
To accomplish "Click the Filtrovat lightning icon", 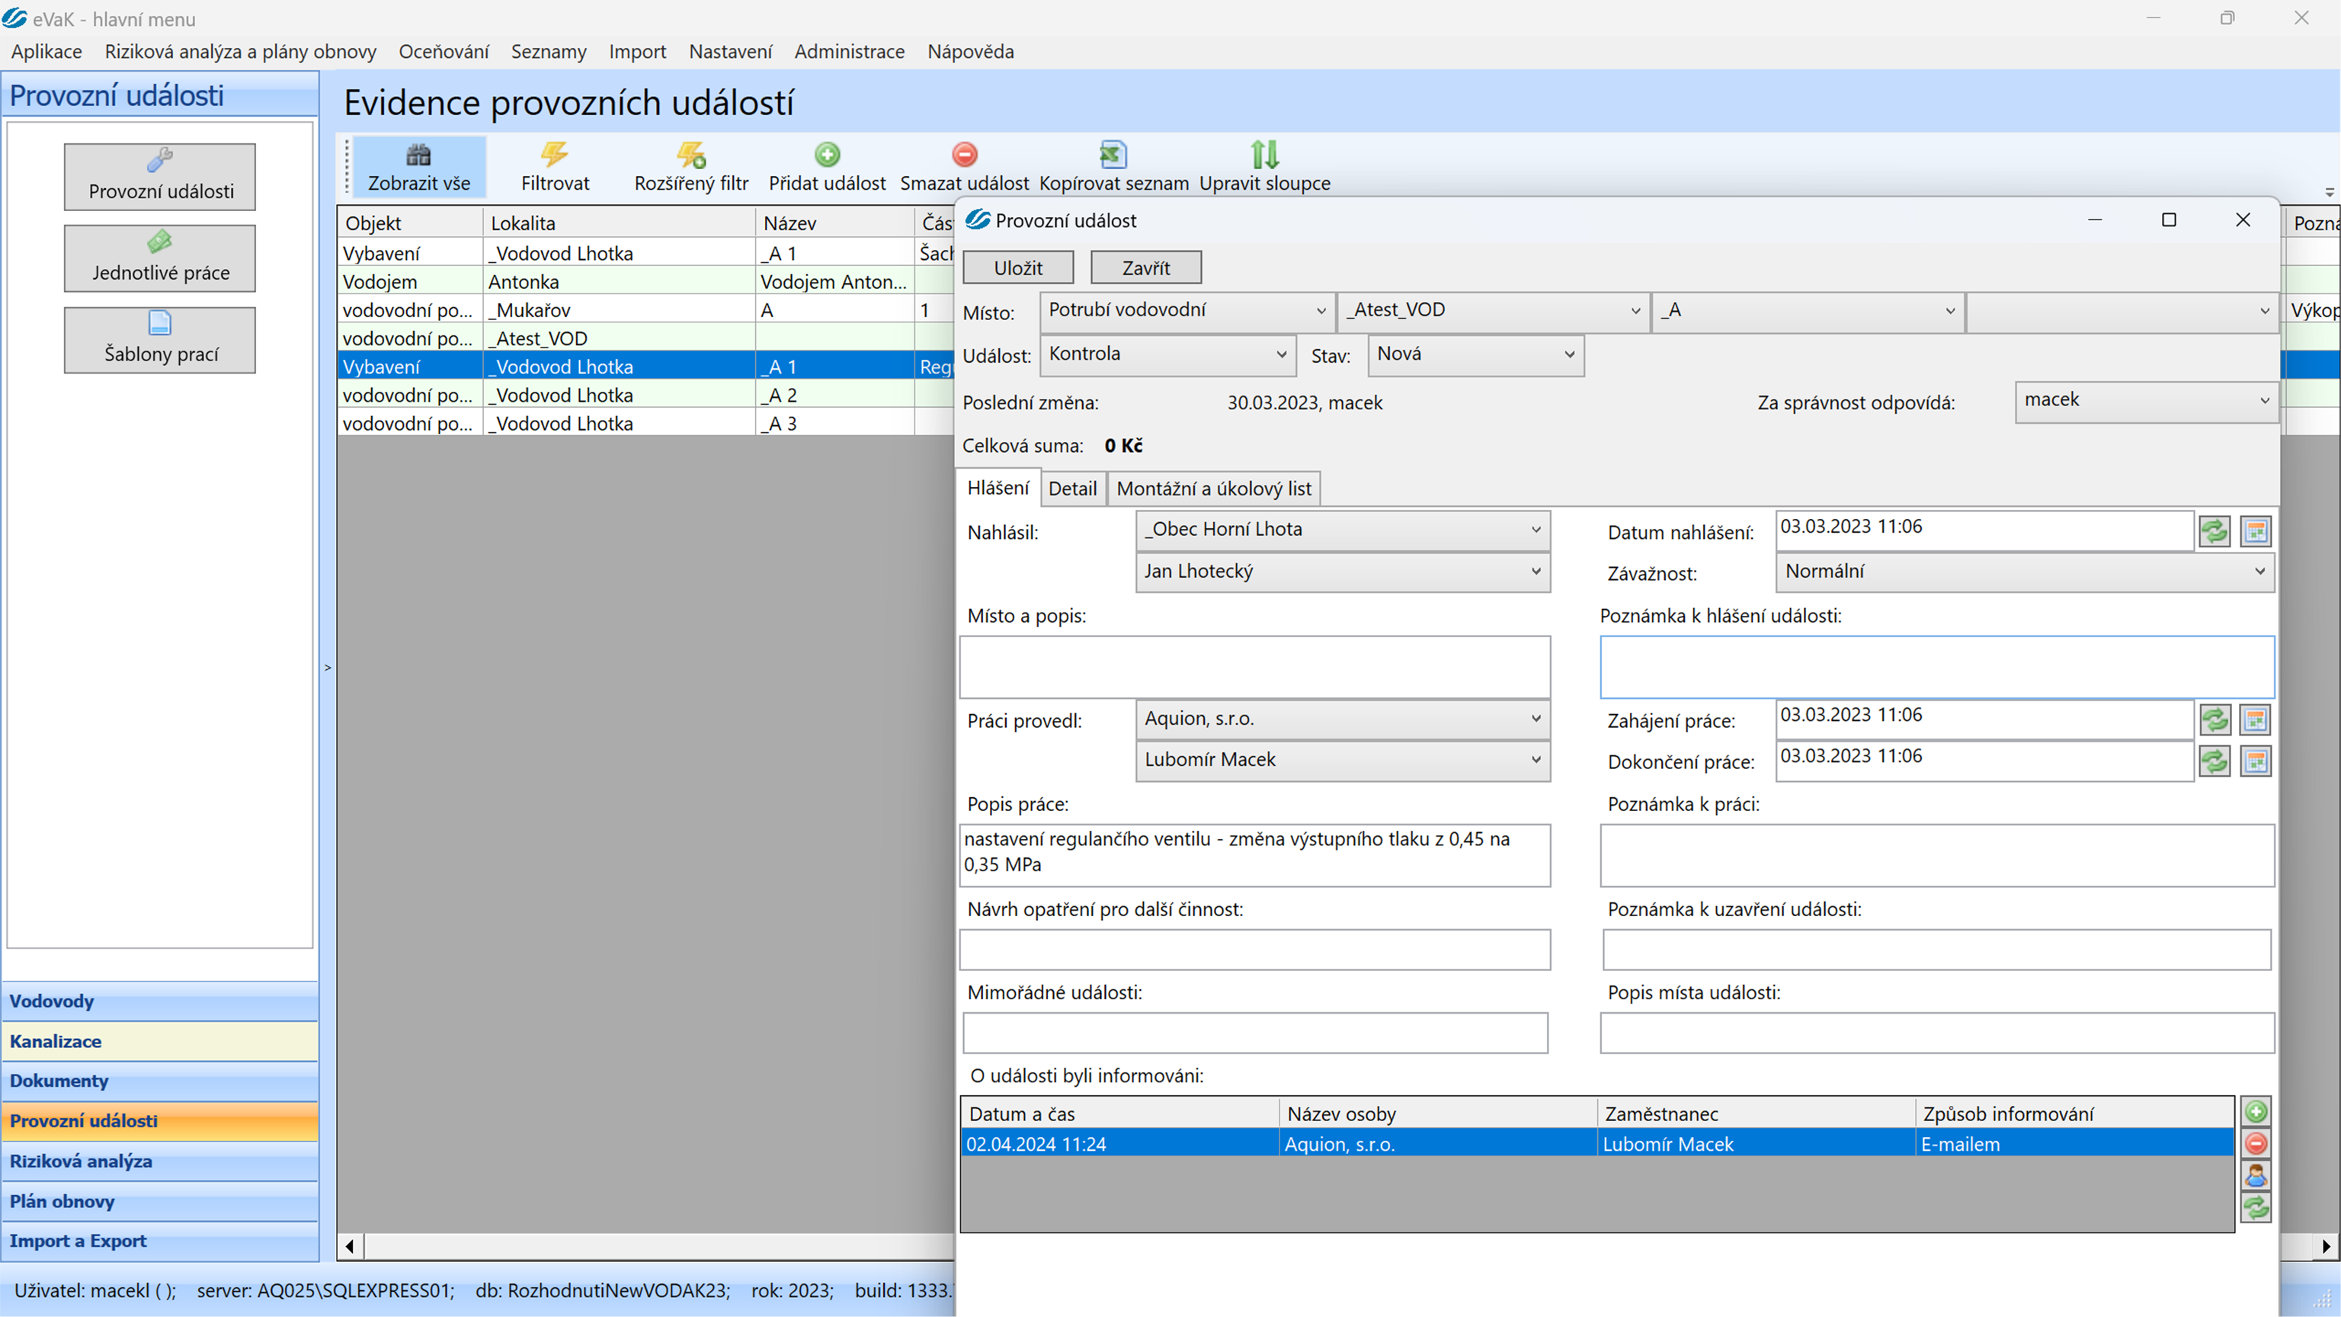I will pos(554,155).
